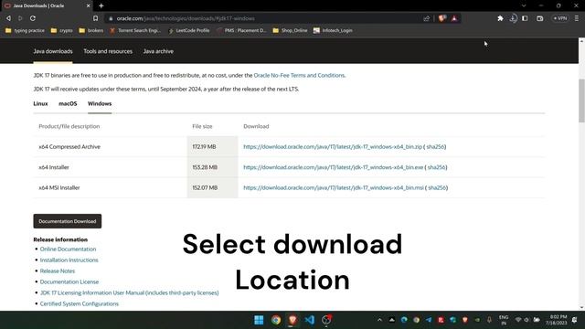This screenshot has height=329, width=585.
Task: Open the LeetCode Profile bookmark
Action: point(189,30)
